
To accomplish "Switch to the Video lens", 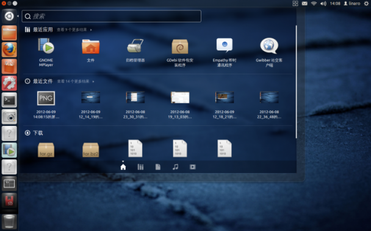I will pyautogui.click(x=193, y=167).
